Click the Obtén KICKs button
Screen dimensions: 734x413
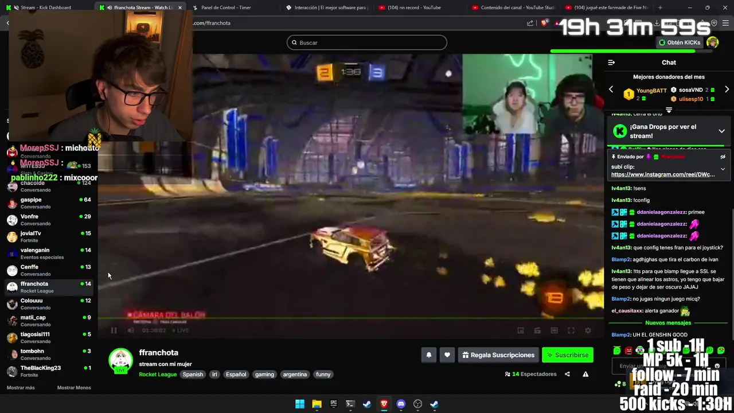click(x=680, y=42)
